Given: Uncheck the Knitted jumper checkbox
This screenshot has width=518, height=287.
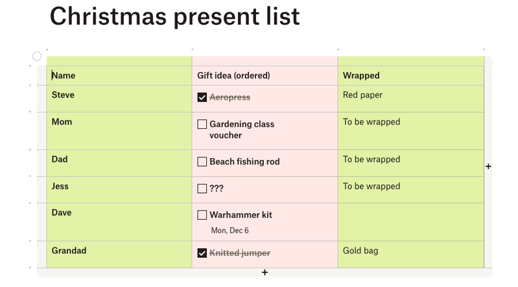Looking at the screenshot, I should click(202, 253).
